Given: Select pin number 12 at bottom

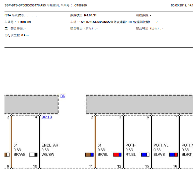Looking at the screenshot, I should coord(119,166).
